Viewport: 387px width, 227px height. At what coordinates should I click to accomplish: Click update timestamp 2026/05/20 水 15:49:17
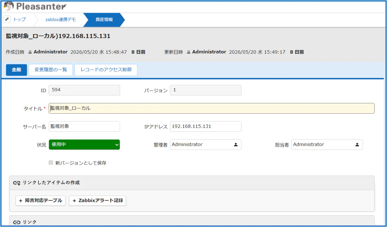tap(257, 52)
